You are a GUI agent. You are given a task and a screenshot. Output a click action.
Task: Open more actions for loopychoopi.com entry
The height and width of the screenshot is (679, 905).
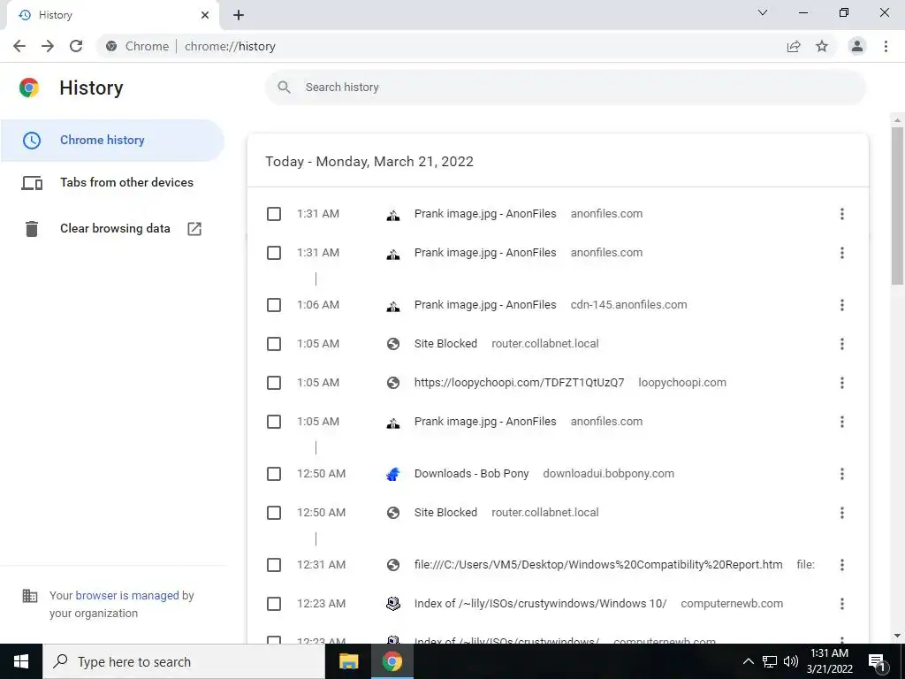point(842,383)
